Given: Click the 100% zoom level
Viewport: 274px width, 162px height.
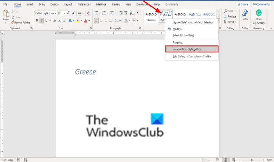Looking at the screenshot, I should (270, 160).
